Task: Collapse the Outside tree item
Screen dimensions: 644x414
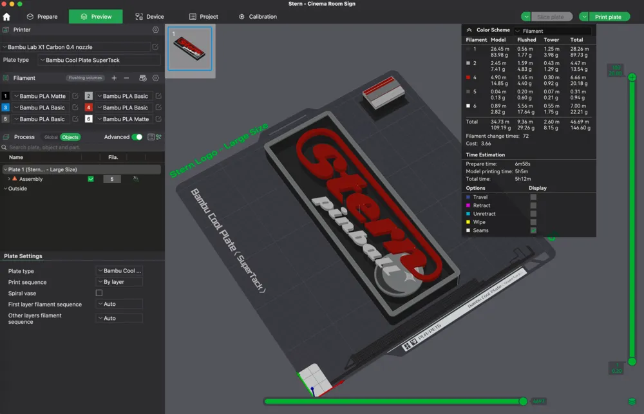Action: pos(5,189)
